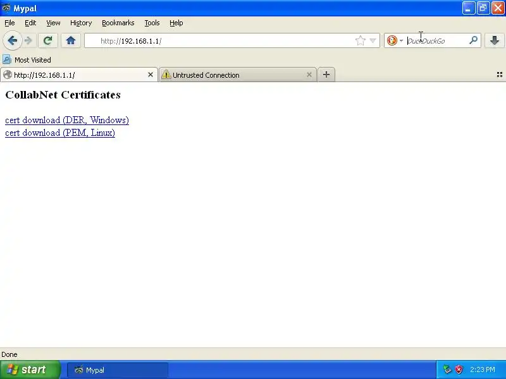
Task: Open the Windows Start menu
Action: point(30,370)
